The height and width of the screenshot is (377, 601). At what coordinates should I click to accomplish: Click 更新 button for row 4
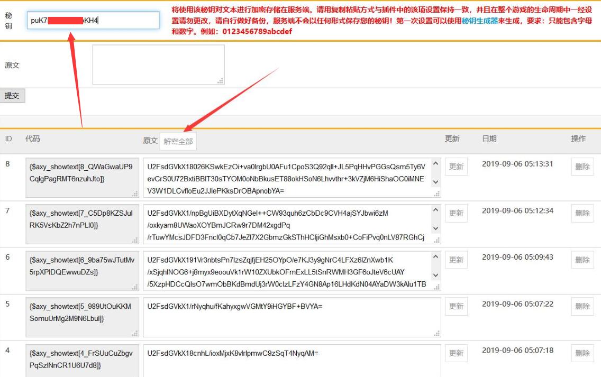coord(456,353)
